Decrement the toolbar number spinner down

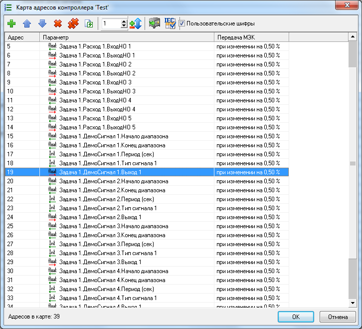point(124,26)
